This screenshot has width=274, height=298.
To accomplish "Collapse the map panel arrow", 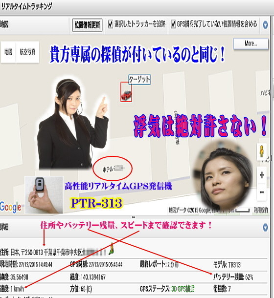I will coord(265,25).
